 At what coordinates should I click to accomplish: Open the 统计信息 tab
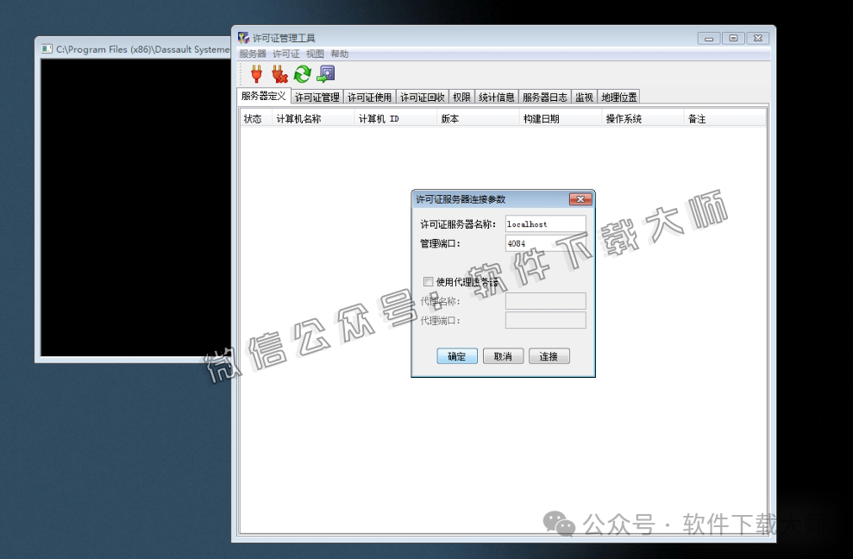tap(497, 97)
